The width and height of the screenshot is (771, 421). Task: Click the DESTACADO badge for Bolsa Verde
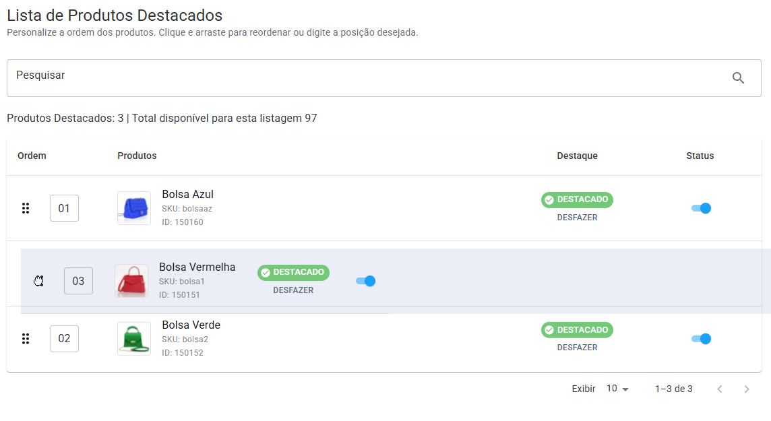tap(578, 330)
